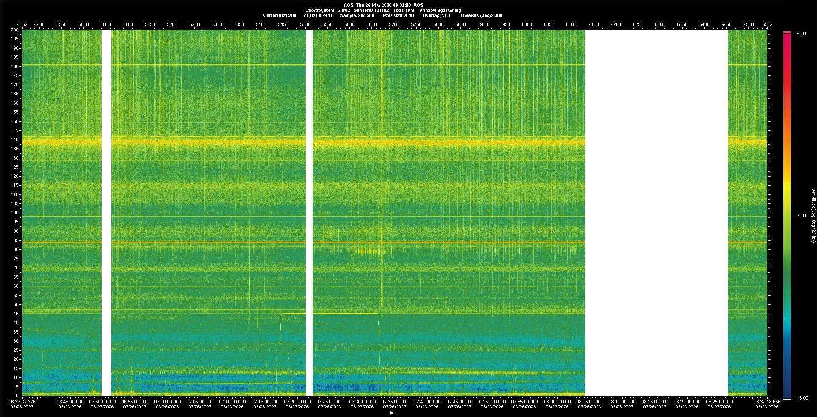The image size is (817, 417).
Task: Click the 200 Hz frequency axis label
Action: click(14, 30)
